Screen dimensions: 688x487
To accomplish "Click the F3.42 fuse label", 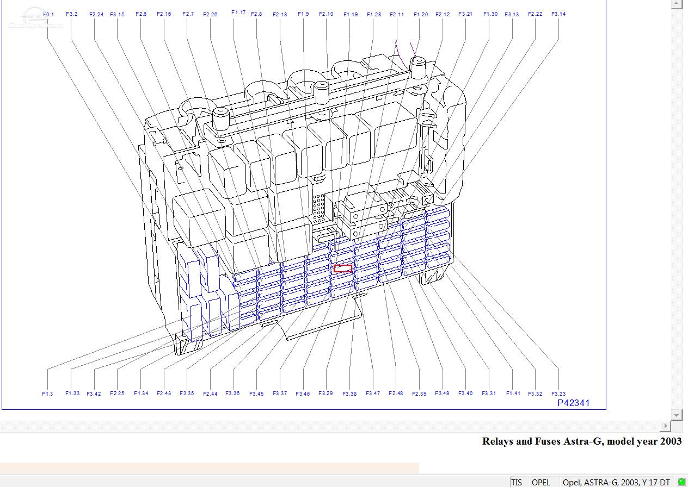I will (x=94, y=394).
